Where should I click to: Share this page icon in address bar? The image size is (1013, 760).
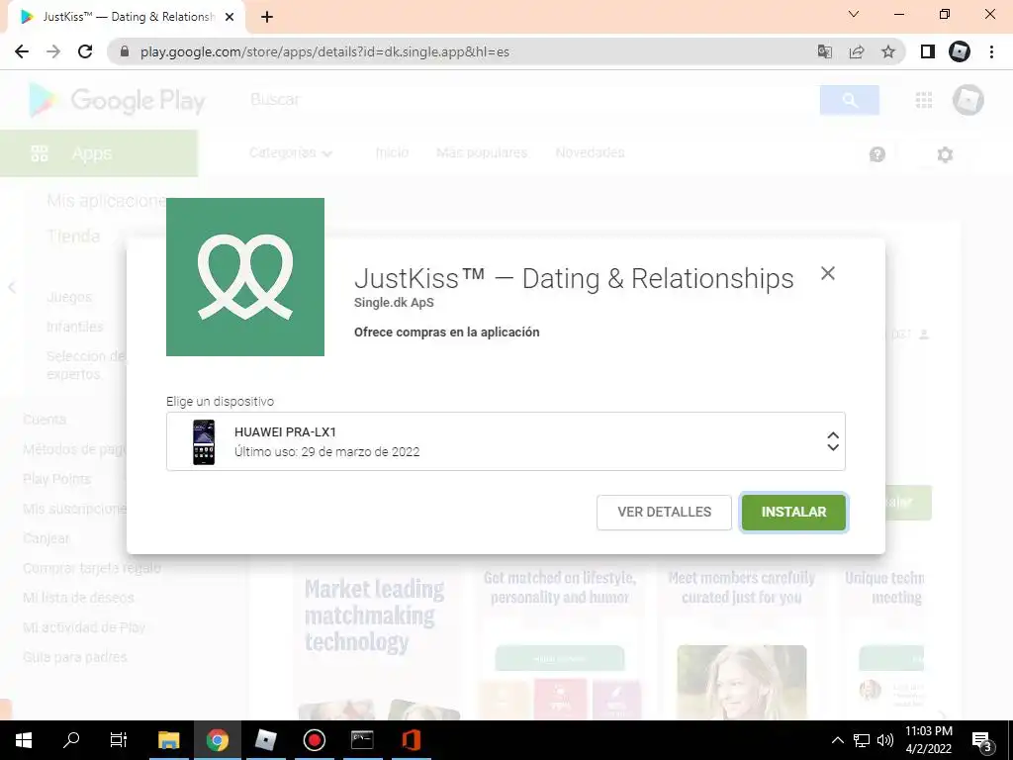tap(857, 51)
